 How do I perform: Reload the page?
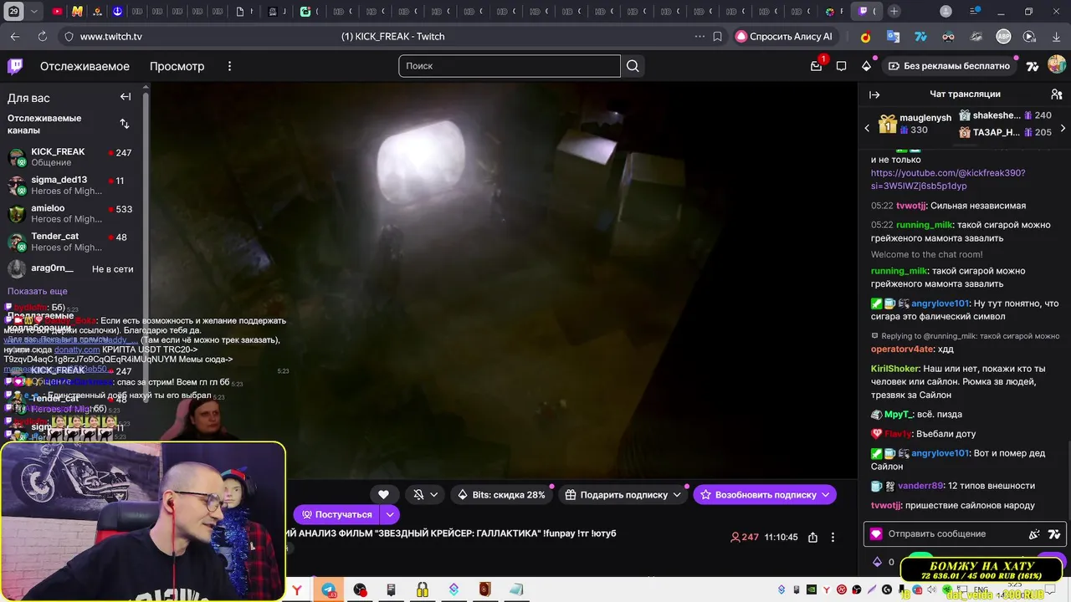point(42,37)
